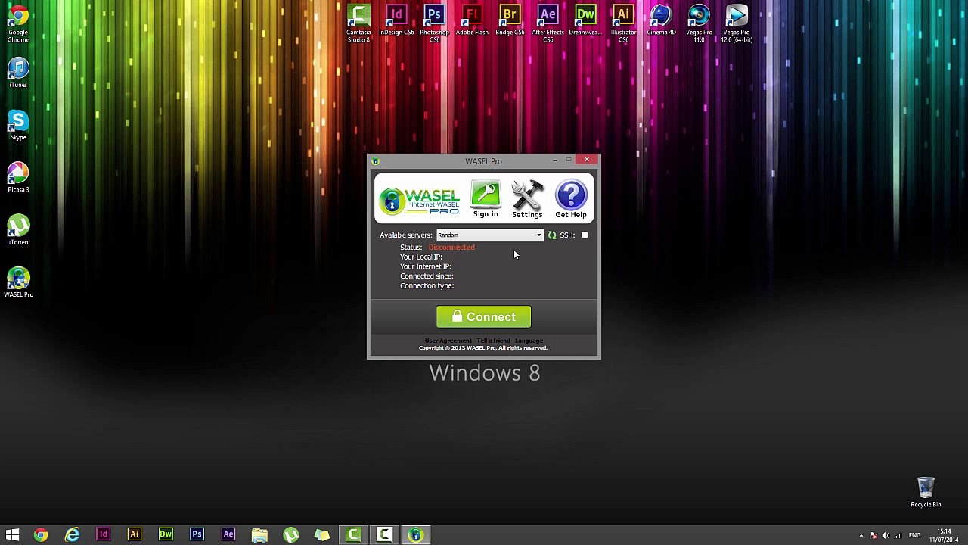The width and height of the screenshot is (968, 545).
Task: Open the Sign in key icon in WASEL Pro
Action: coord(486,199)
